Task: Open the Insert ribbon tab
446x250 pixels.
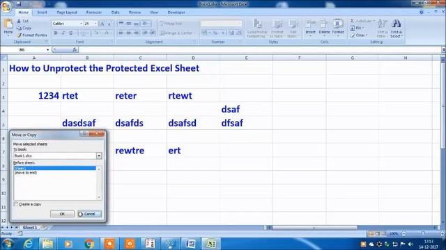Action: point(42,12)
